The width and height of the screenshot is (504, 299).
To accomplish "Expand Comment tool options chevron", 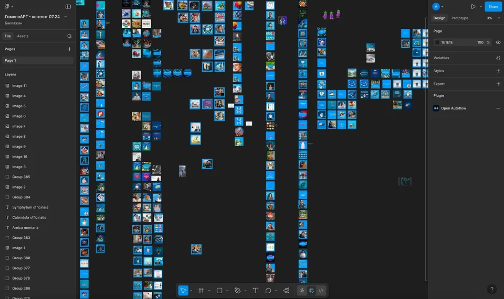I will tap(276, 291).
